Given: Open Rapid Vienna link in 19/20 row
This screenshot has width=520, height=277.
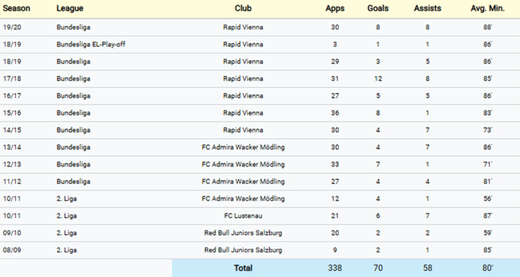Looking at the screenshot, I should (243, 27).
